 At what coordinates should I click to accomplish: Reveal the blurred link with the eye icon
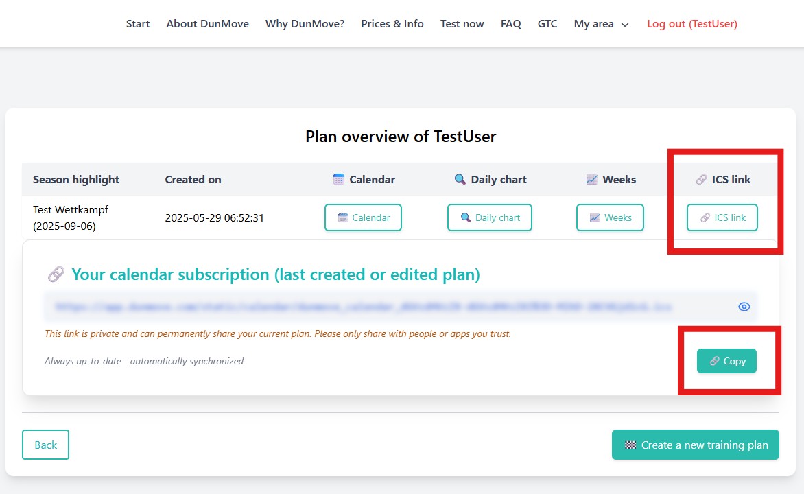(x=744, y=307)
